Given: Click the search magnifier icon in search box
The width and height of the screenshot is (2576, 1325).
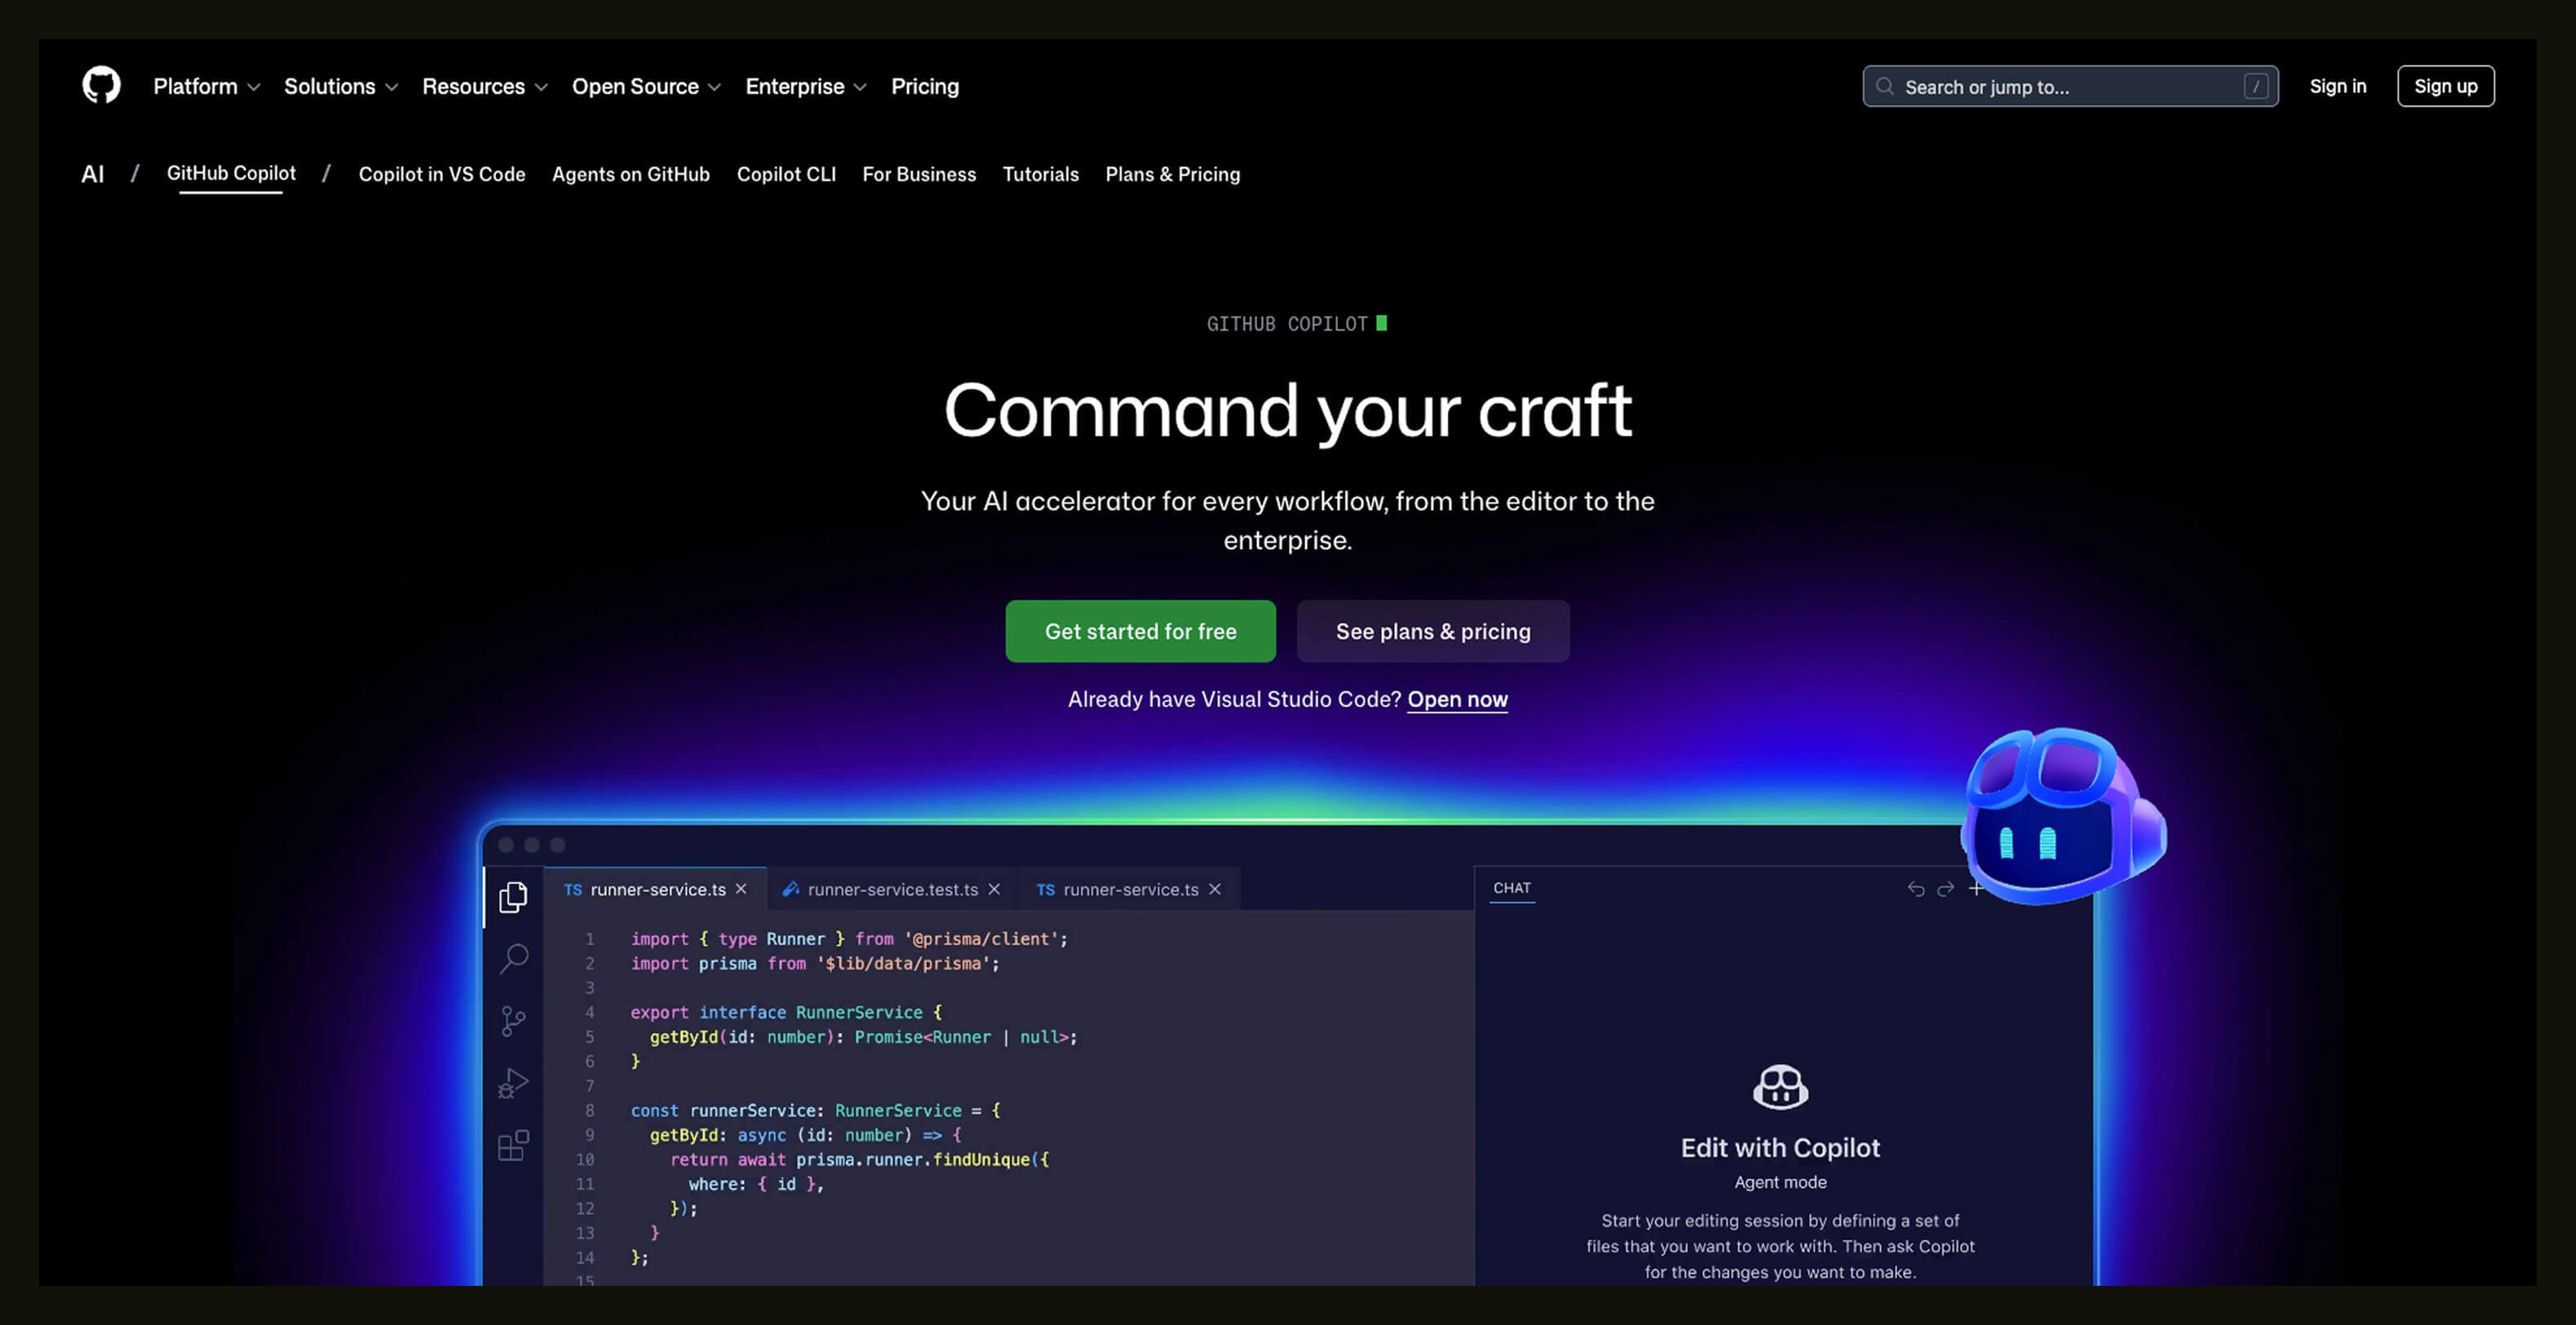Looking at the screenshot, I should (1884, 87).
